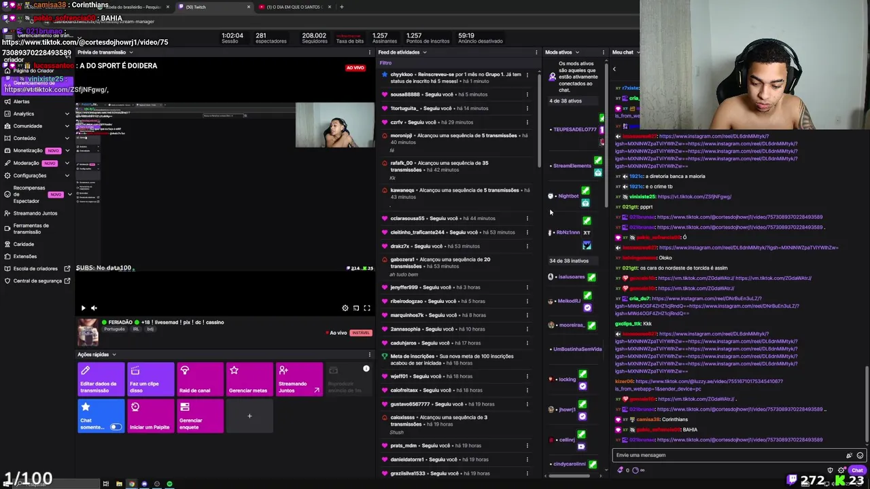This screenshot has height=489, width=870.
Task: Show info for Reproduzir anúncio tile
Action: tap(366, 369)
